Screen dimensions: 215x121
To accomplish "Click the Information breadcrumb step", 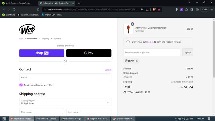I will tap(32, 39).
